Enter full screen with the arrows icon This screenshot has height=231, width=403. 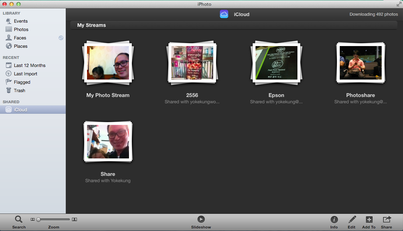(x=398, y=4)
